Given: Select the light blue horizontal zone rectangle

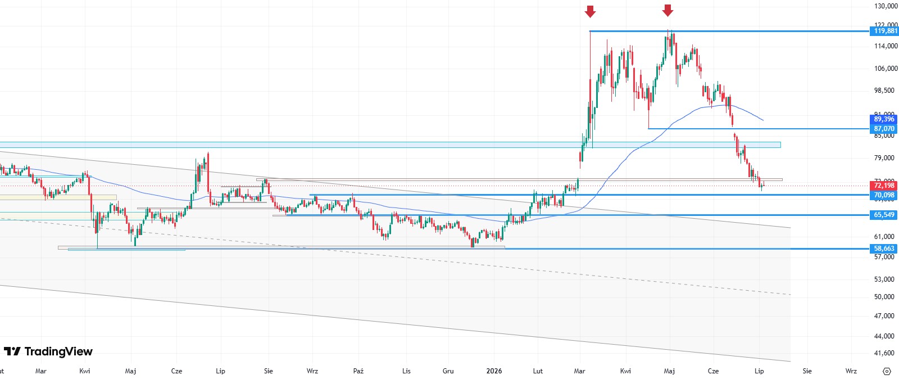Looking at the screenshot, I should [x=390, y=145].
